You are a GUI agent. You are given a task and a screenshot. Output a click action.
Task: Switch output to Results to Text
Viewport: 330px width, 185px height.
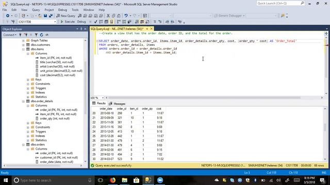pos(137,22)
